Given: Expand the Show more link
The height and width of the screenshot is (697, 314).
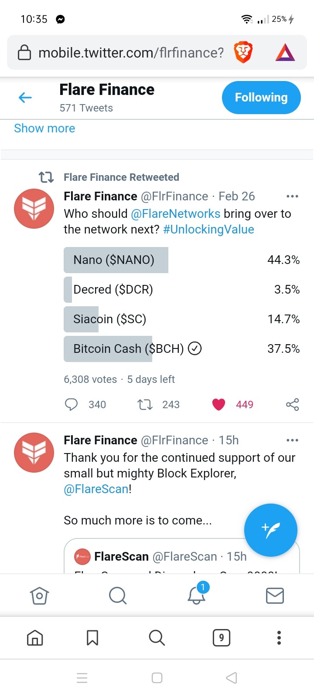Looking at the screenshot, I should [44, 129].
